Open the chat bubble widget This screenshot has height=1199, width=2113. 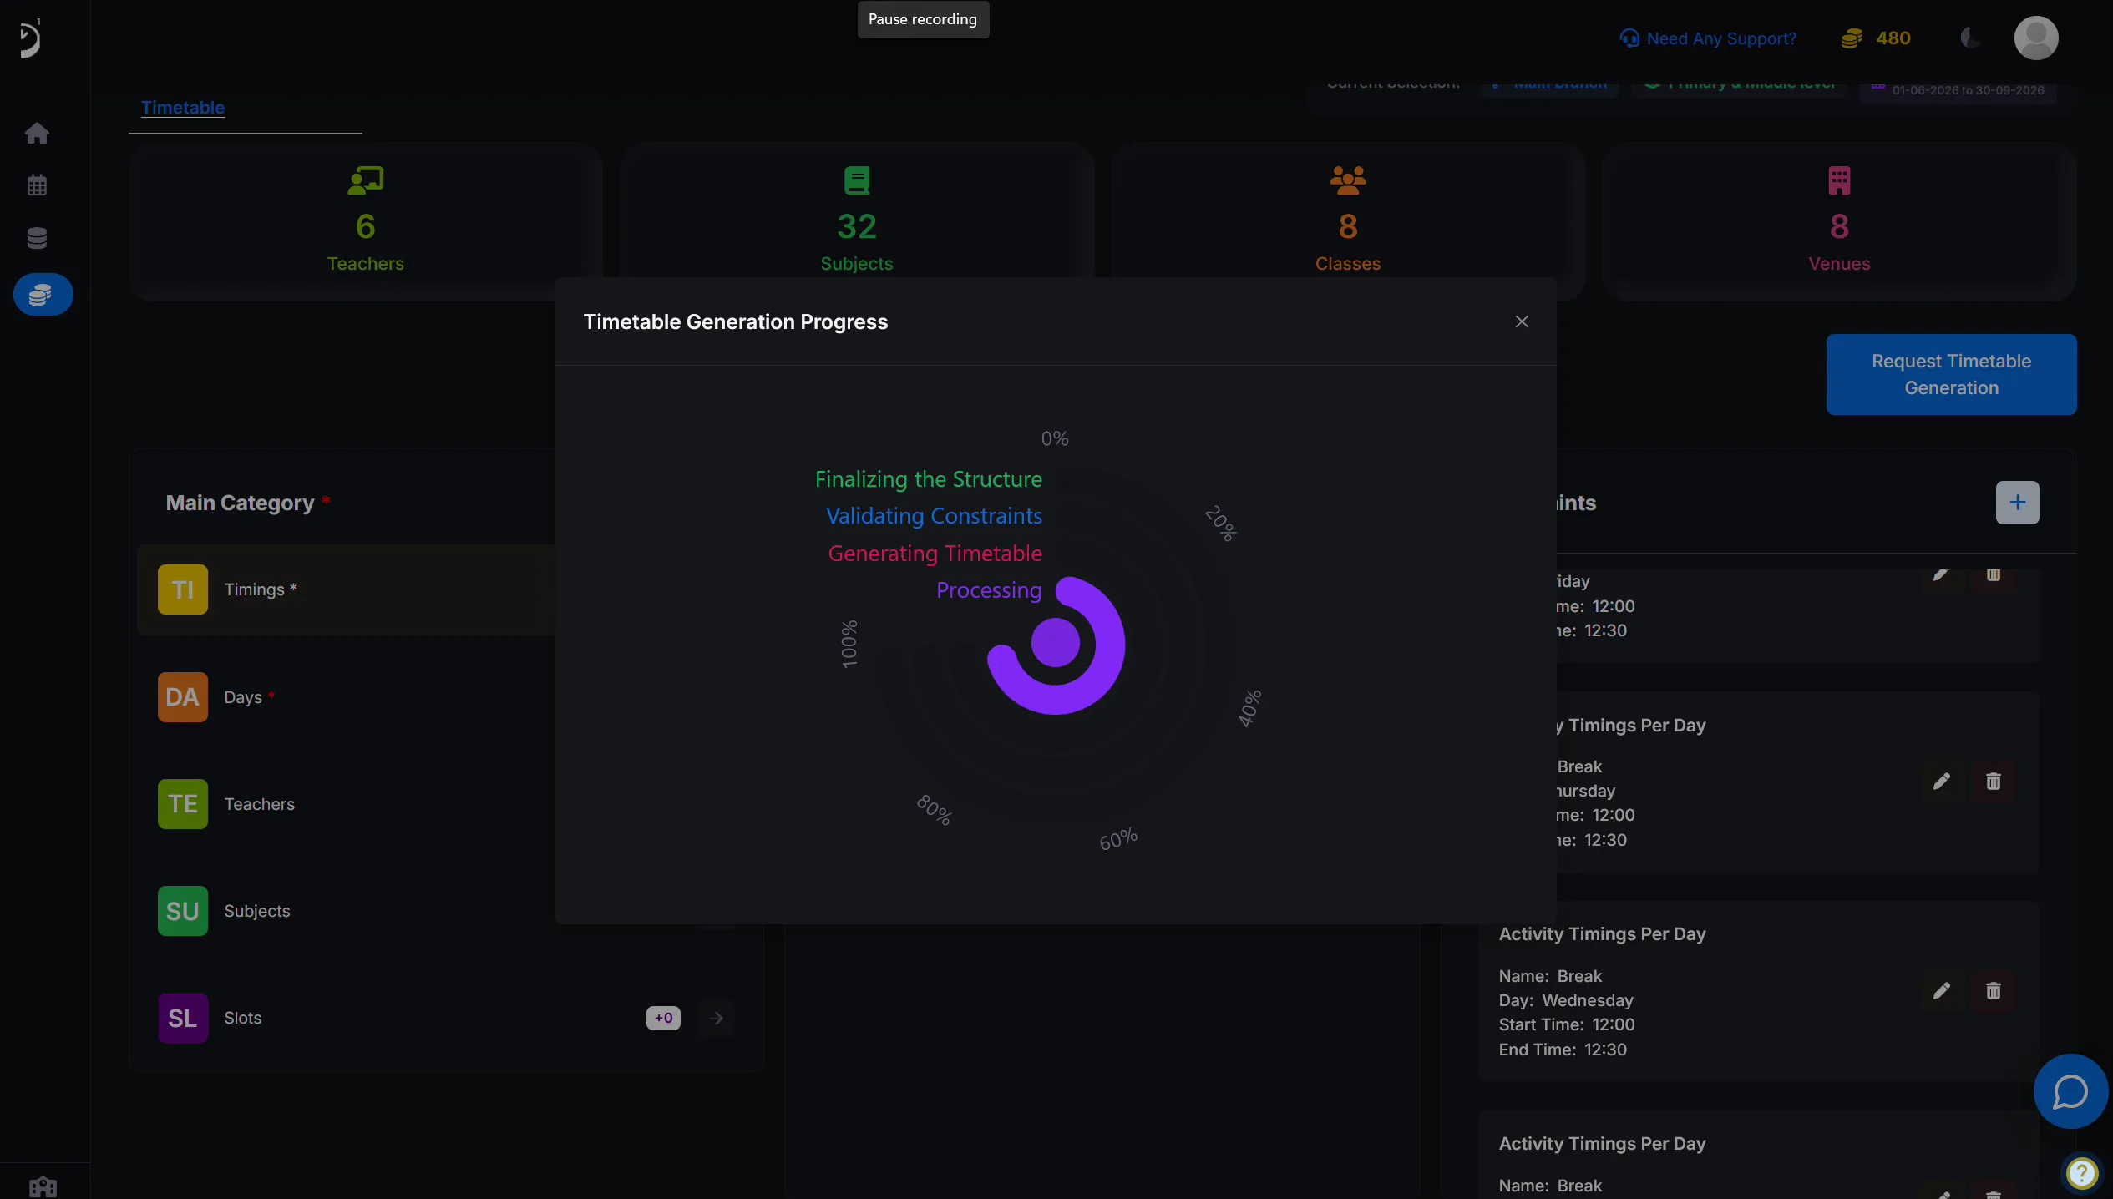coord(2070,1091)
